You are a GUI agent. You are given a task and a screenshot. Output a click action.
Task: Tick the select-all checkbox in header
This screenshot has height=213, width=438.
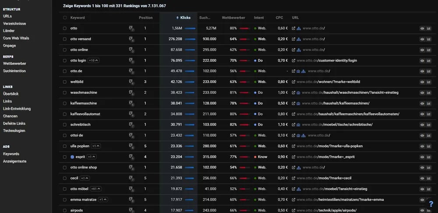coord(65,18)
